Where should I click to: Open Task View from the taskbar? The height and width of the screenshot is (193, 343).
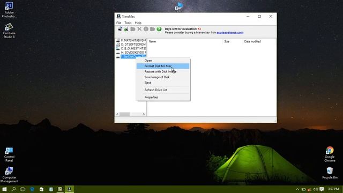tap(23, 189)
